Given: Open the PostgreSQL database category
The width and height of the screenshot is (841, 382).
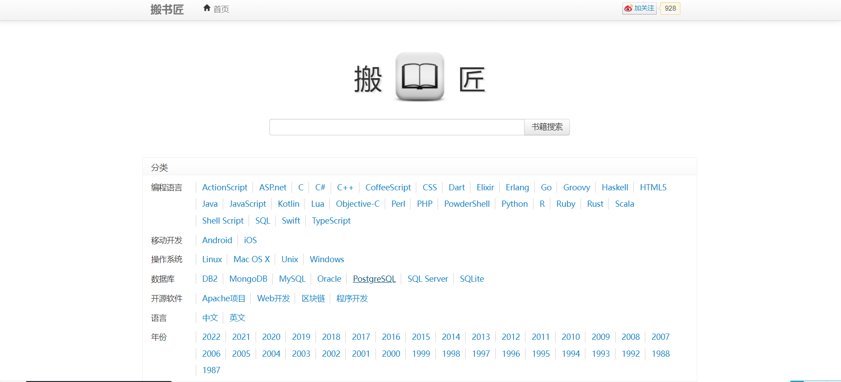Looking at the screenshot, I should (x=374, y=279).
